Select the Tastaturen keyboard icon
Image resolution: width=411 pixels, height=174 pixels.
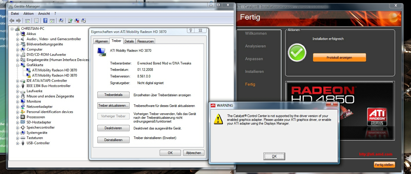(x=23, y=138)
